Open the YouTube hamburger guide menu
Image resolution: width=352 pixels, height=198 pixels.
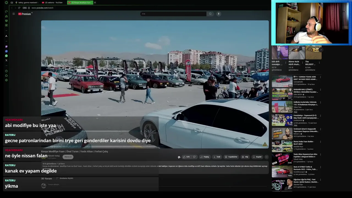click(x=13, y=14)
